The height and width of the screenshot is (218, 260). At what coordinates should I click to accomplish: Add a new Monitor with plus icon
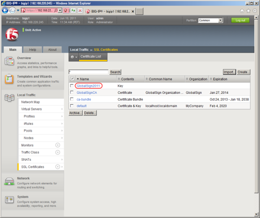58,145
